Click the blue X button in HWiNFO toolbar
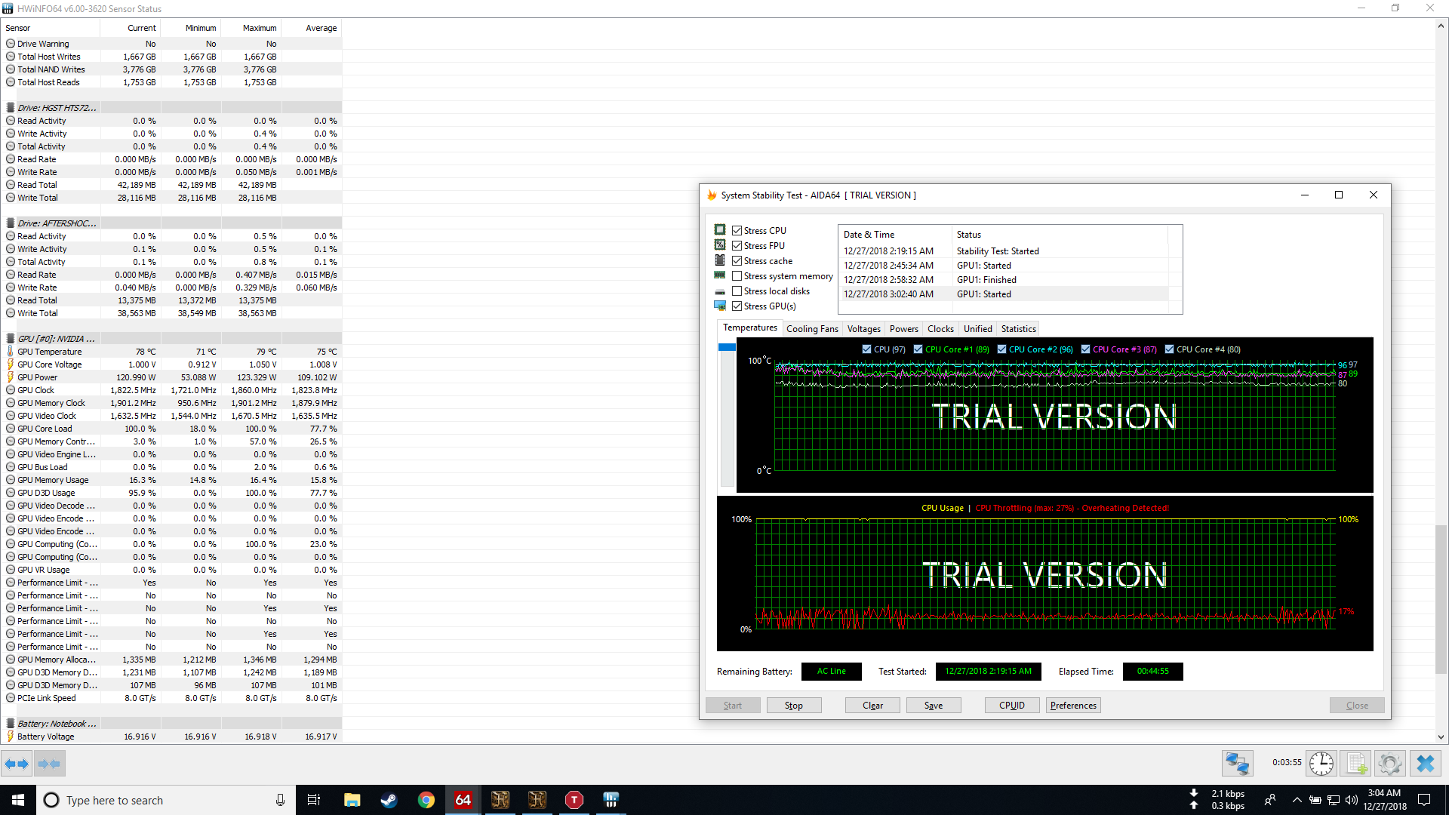The height and width of the screenshot is (815, 1449). [x=1426, y=764]
